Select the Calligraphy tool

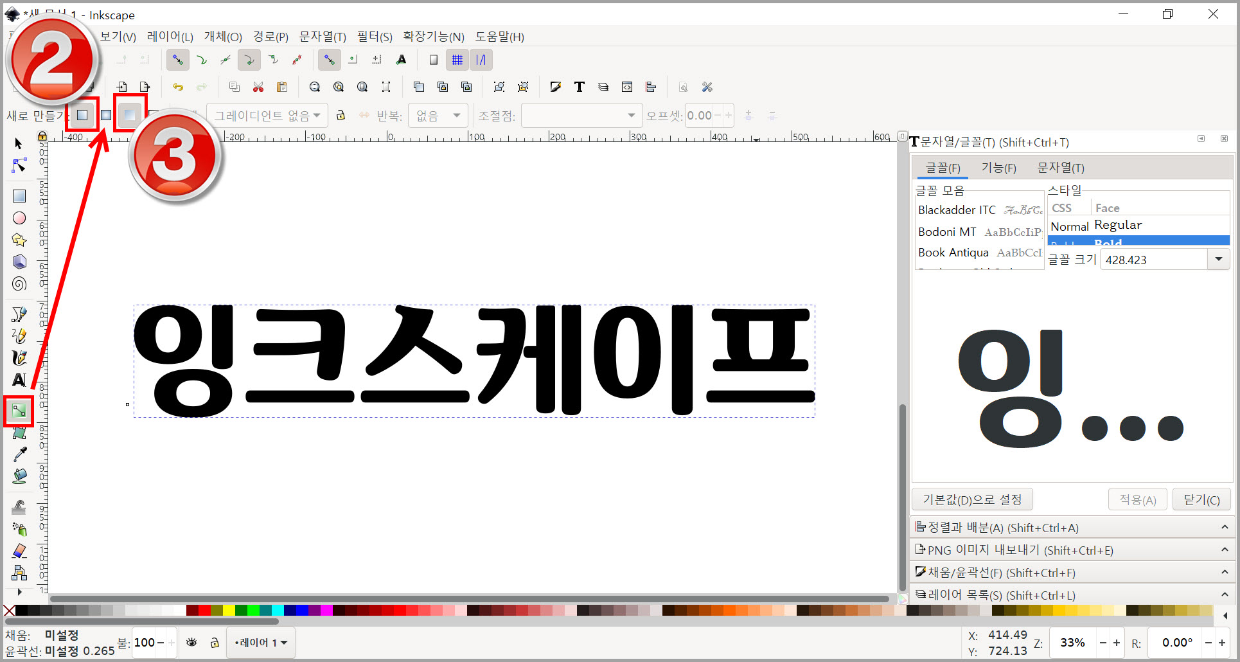coord(19,358)
